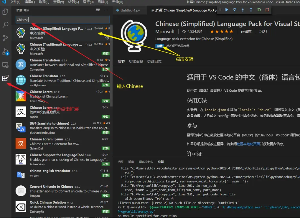
Task: Install translate to chinese by dushaobindoudou
Action: click(x=106, y=132)
